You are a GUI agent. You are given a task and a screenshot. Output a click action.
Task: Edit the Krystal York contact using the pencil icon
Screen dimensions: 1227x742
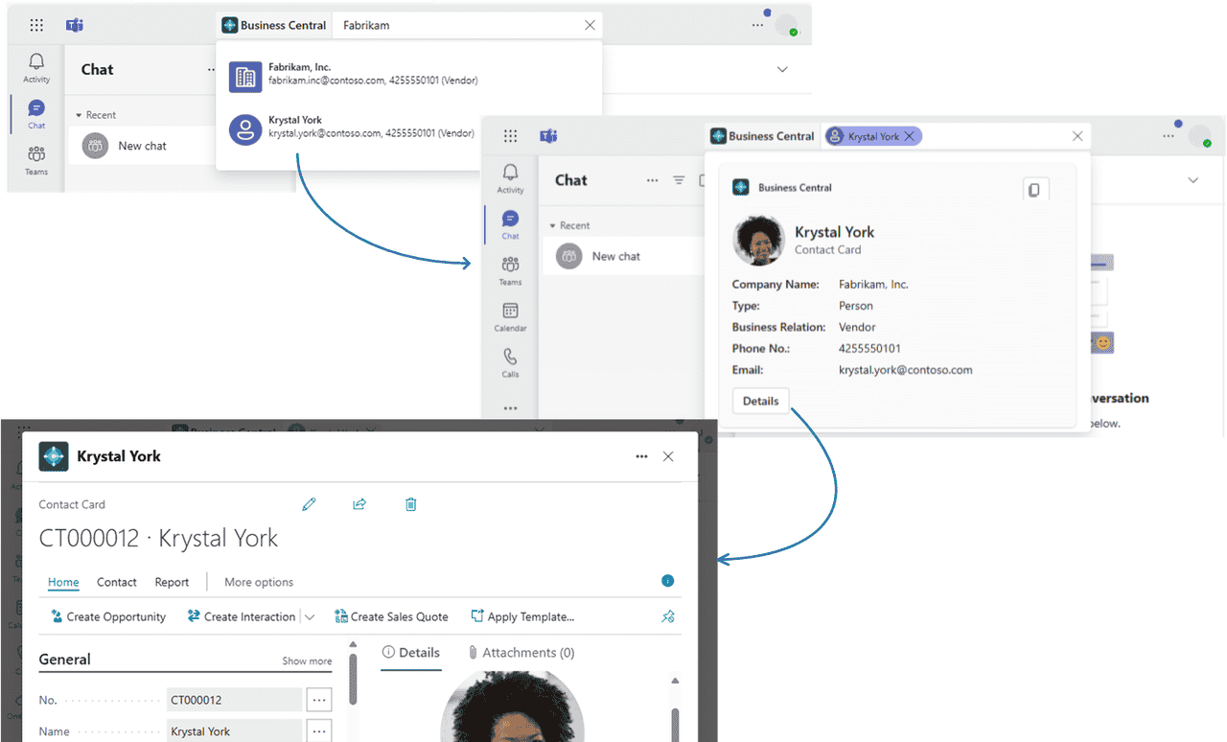pyautogui.click(x=310, y=503)
